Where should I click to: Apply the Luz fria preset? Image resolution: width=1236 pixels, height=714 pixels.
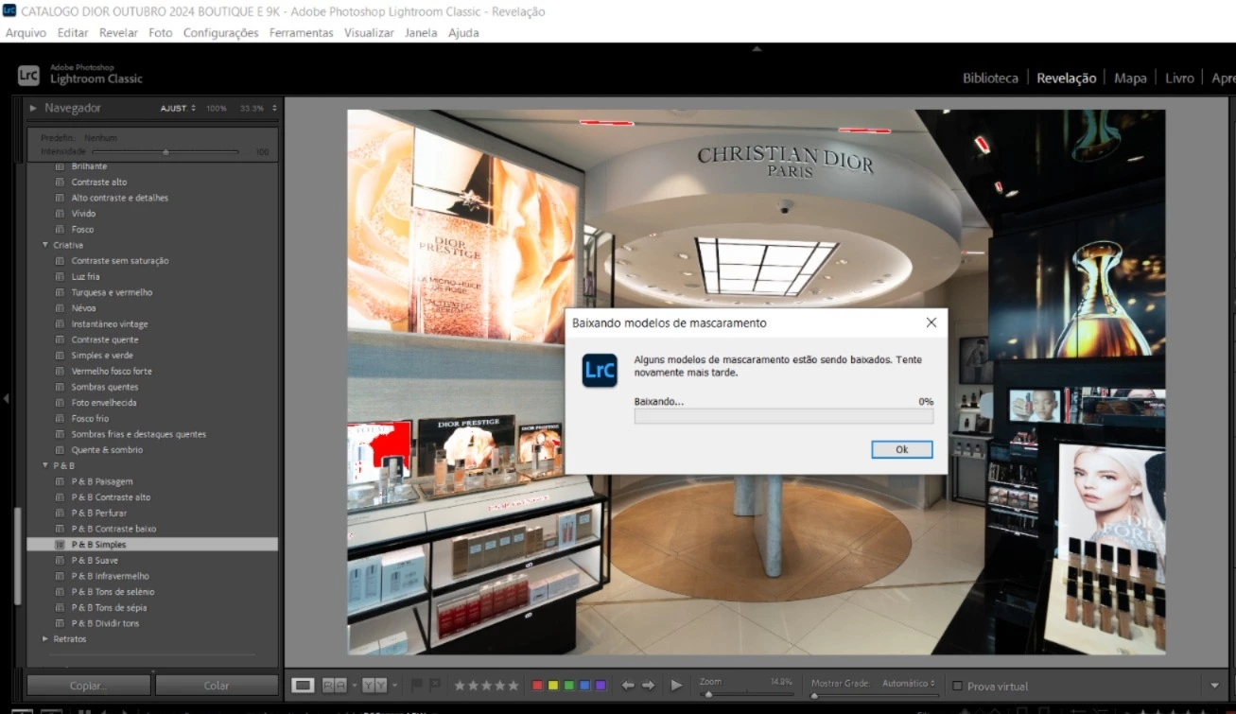coord(85,276)
